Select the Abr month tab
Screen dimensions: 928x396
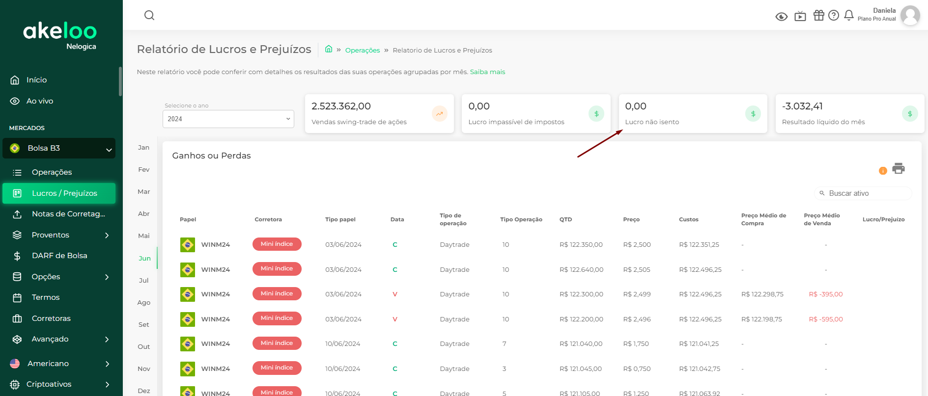click(143, 213)
